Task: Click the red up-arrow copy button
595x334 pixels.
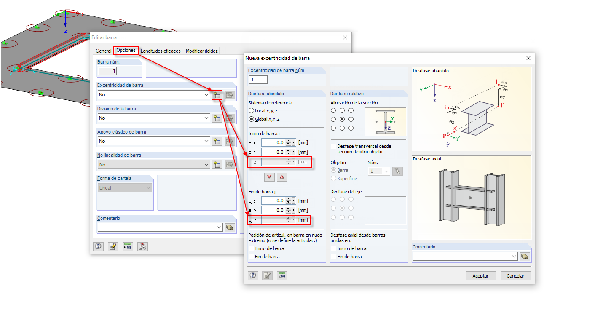Action: coord(282,177)
